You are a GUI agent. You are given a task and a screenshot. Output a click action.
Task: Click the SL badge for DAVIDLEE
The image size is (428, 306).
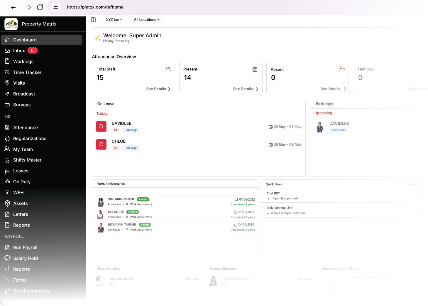116,130
